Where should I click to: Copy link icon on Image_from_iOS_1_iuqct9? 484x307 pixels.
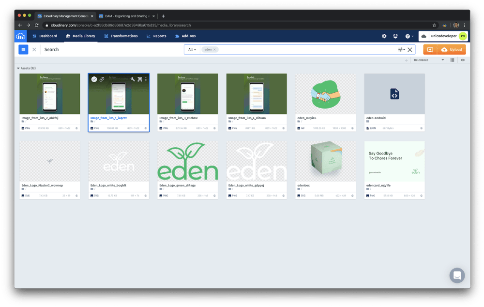[x=102, y=80]
